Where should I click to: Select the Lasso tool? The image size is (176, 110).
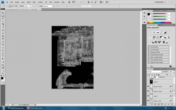coord(3,18)
